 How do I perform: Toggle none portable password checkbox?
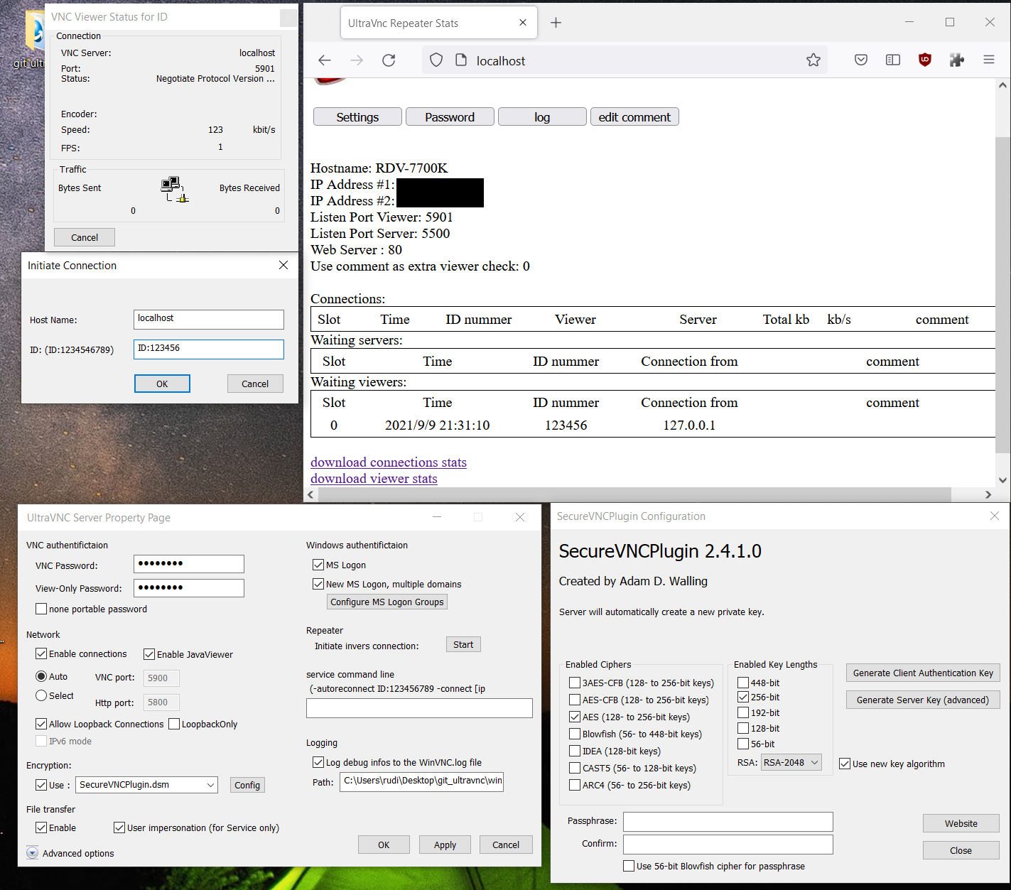41,609
